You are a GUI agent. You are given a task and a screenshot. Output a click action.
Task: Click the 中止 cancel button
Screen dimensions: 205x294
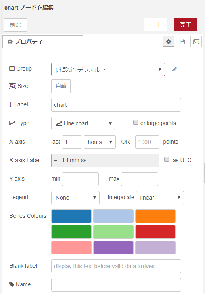point(156,25)
